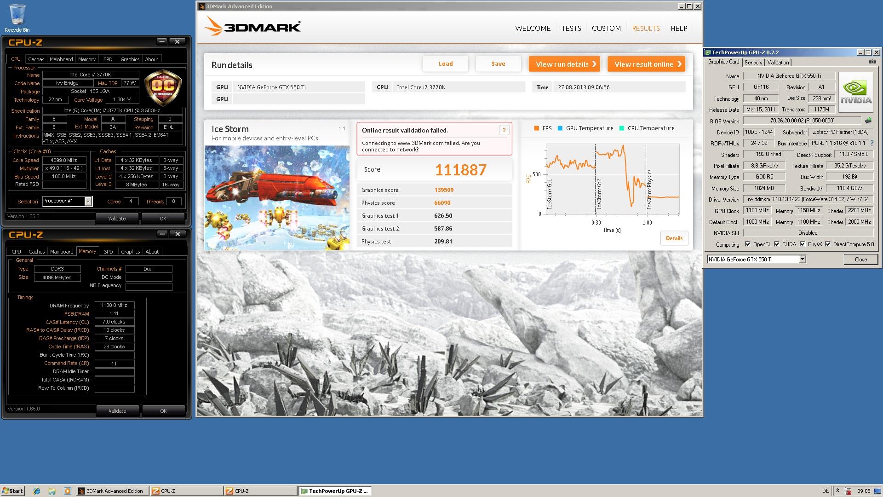Toggle the OpenCL checkbox in GPU-Z

pos(747,244)
